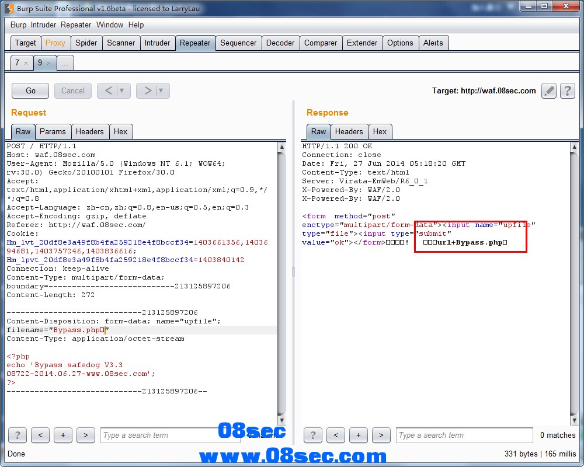
Task: Switch to the Comparer tab
Action: [320, 43]
